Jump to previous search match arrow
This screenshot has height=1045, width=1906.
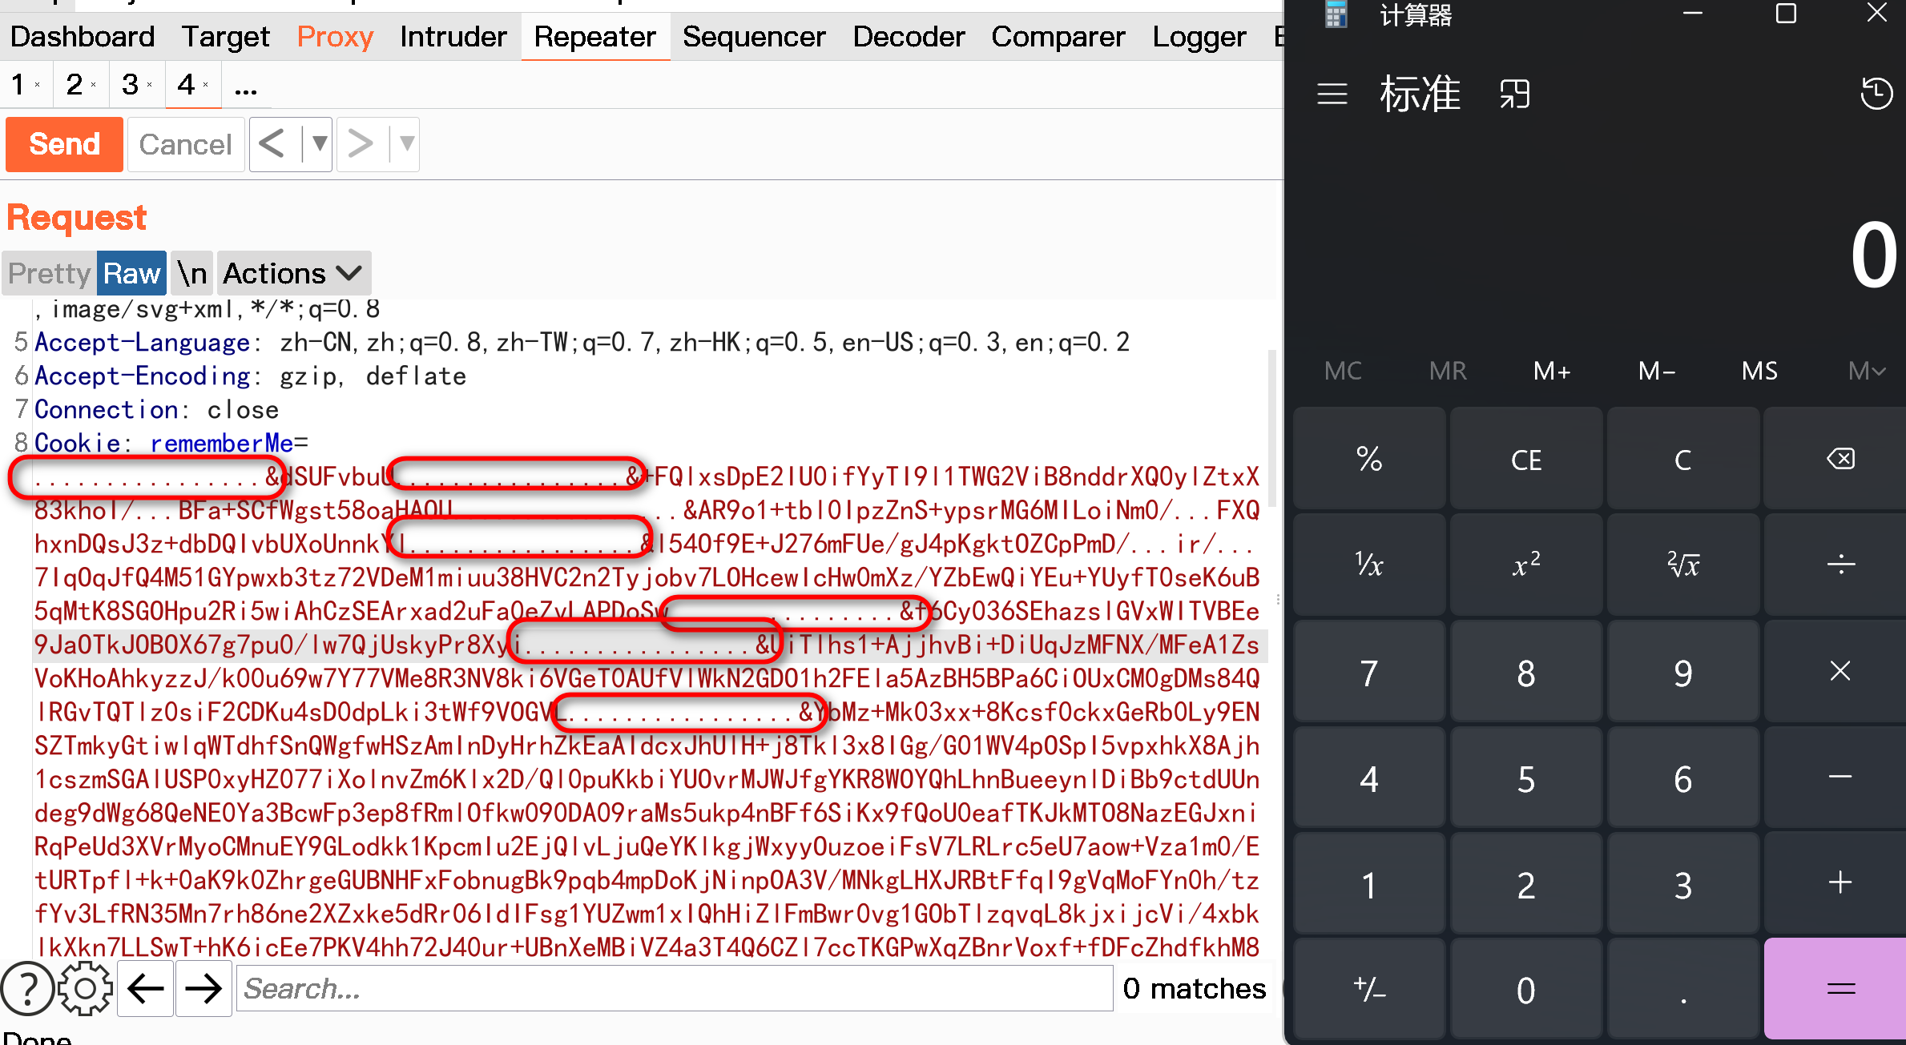[x=146, y=988]
